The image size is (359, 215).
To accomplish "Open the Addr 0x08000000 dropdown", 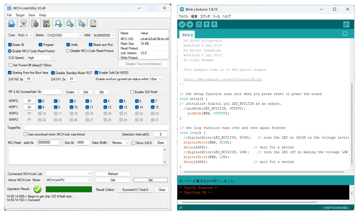I will click(x=104, y=35).
